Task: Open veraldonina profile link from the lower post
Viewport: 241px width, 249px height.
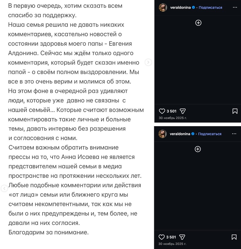Action: tap(180, 134)
